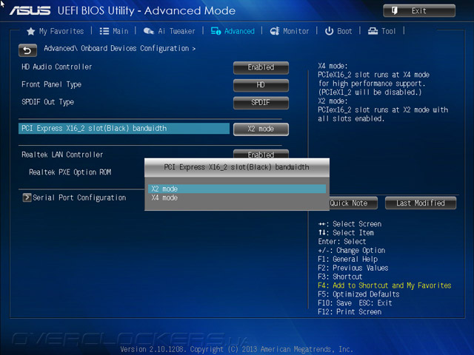This screenshot has width=474, height=355.
Task: Click the Onboard Devices Configuration breadcrumb
Action: pyautogui.click(x=135, y=48)
